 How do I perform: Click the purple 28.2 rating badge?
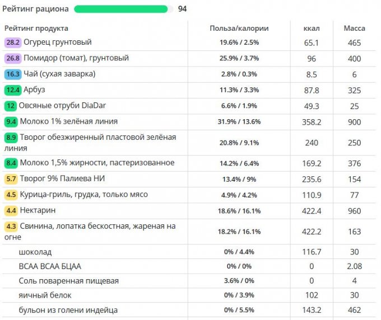[x=12, y=43]
